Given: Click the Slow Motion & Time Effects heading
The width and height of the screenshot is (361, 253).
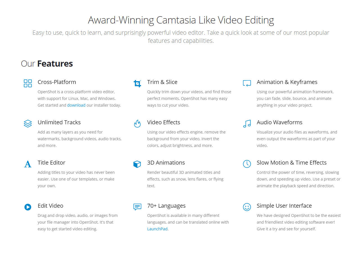Looking at the screenshot, I should [x=292, y=163].
